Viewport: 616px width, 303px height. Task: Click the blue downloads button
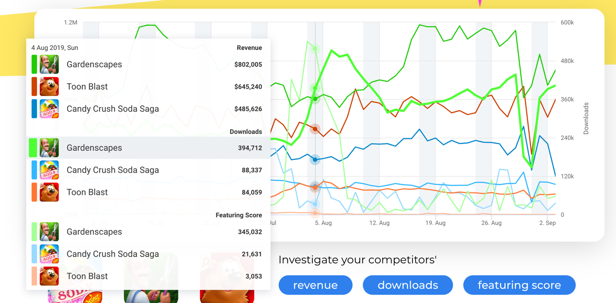click(x=408, y=285)
